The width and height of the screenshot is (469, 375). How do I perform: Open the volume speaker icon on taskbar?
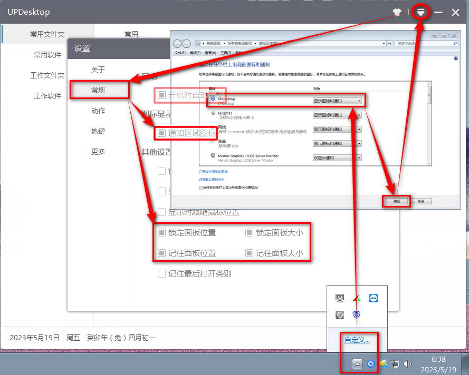(x=407, y=364)
